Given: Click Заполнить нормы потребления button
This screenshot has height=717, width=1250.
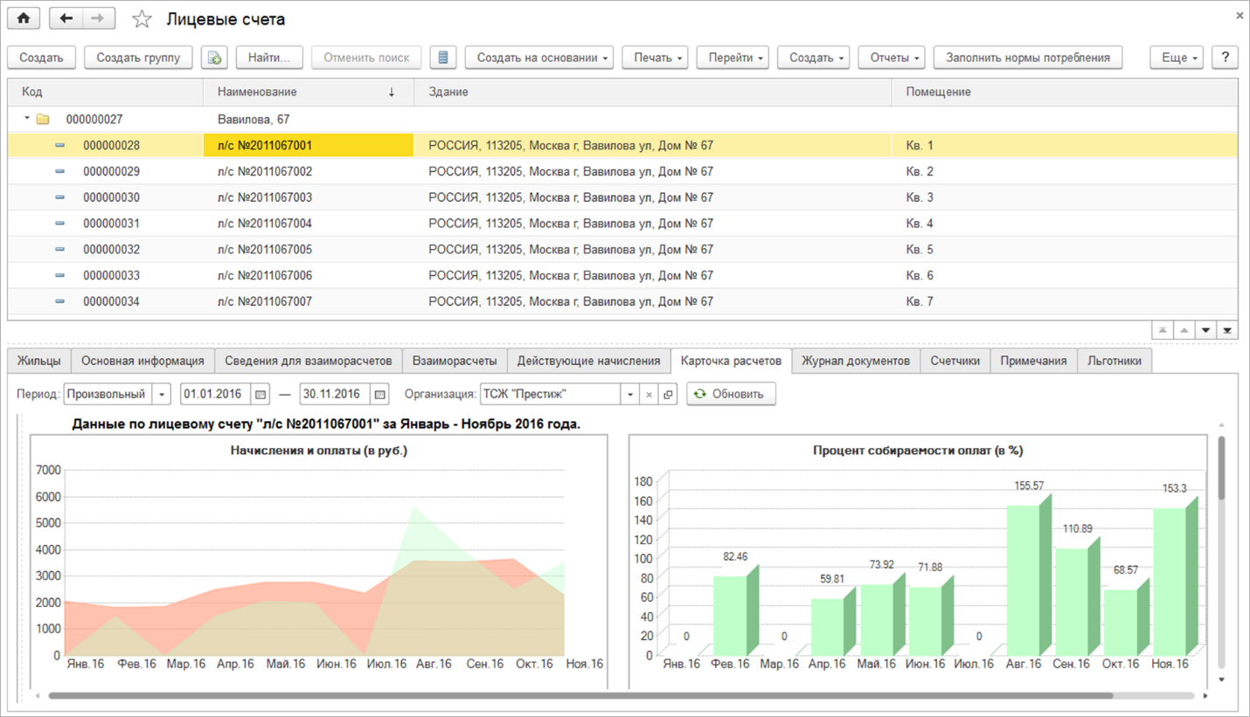Looking at the screenshot, I should click(1027, 58).
